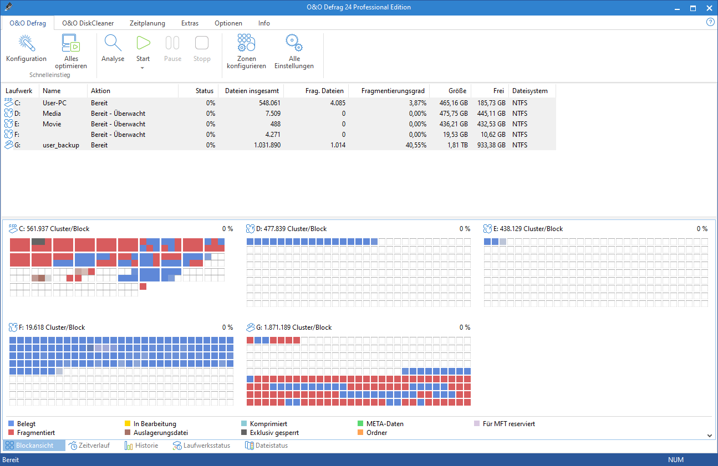Screen dimensions: 718x466
Task: Click the red Fragmentiert legend swatch
Action: [x=11, y=433]
